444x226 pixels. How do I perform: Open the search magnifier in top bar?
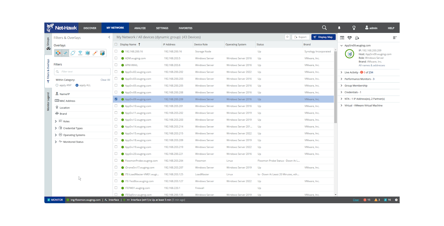(324, 28)
